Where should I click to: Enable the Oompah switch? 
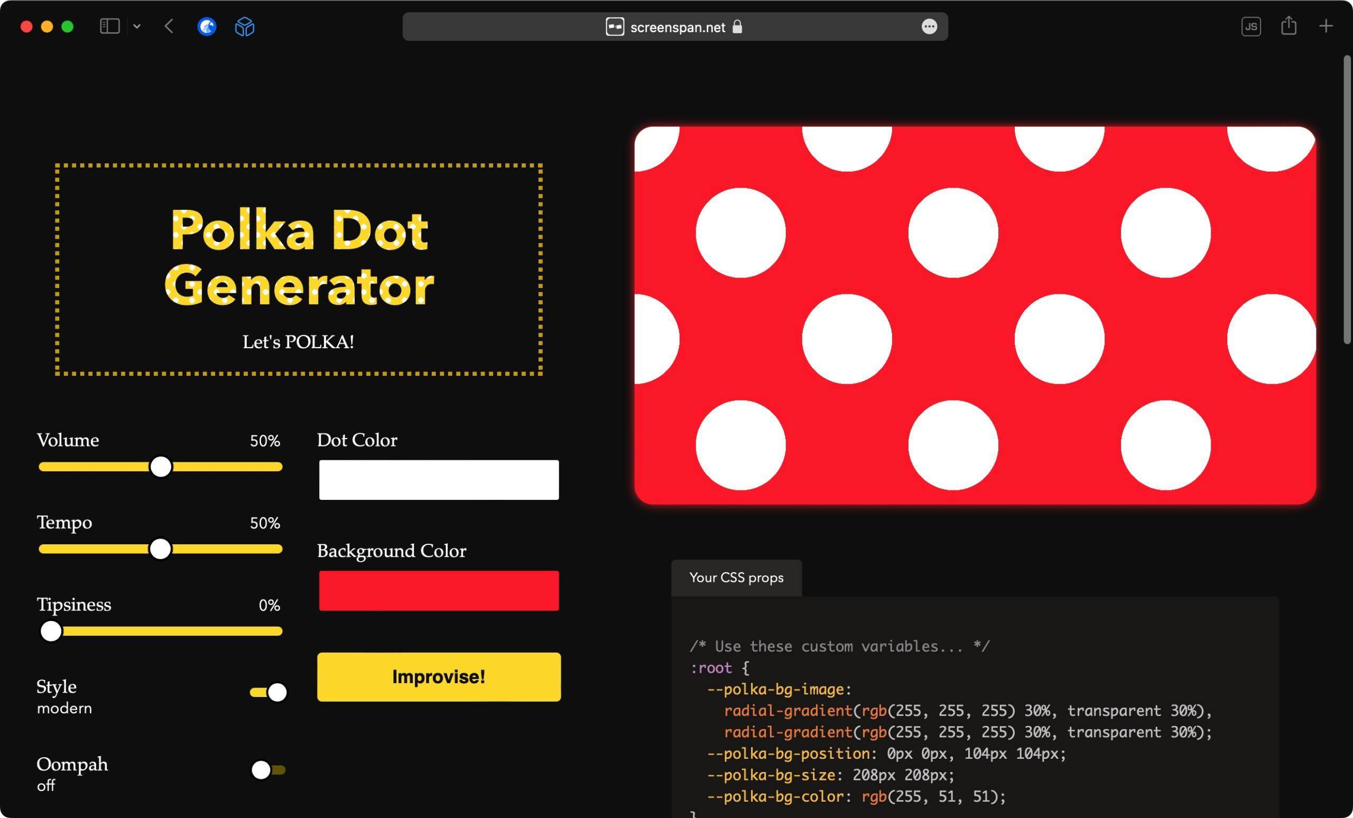point(268,770)
